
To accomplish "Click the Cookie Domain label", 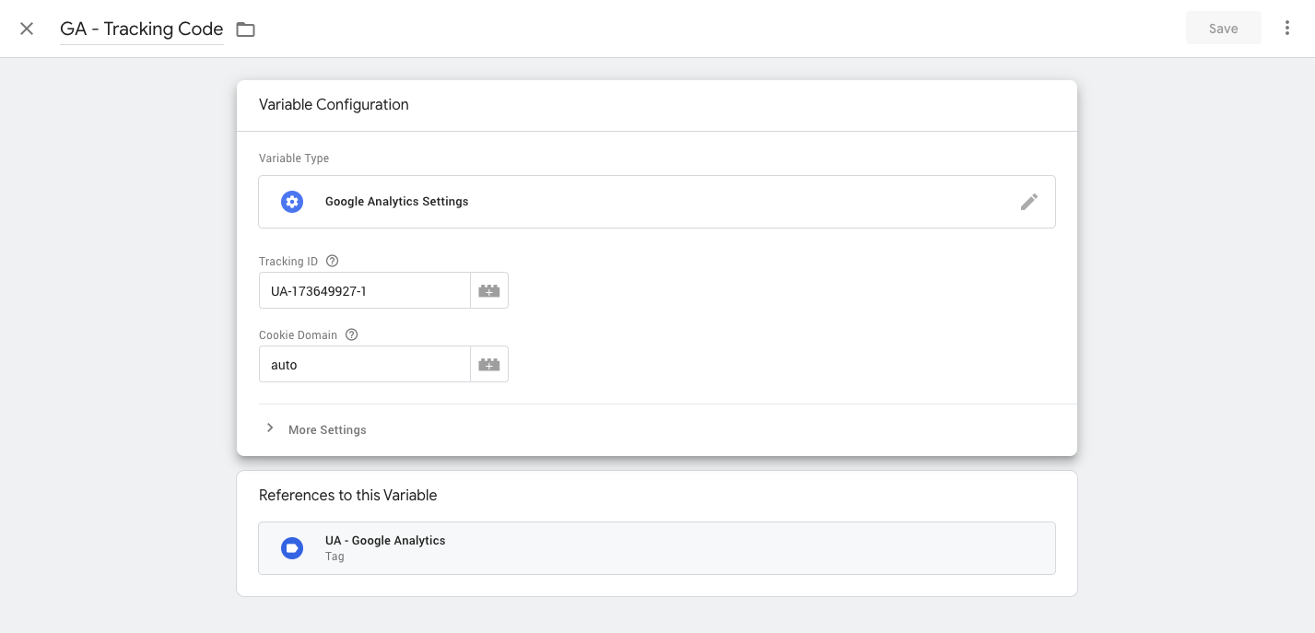I will point(299,335).
